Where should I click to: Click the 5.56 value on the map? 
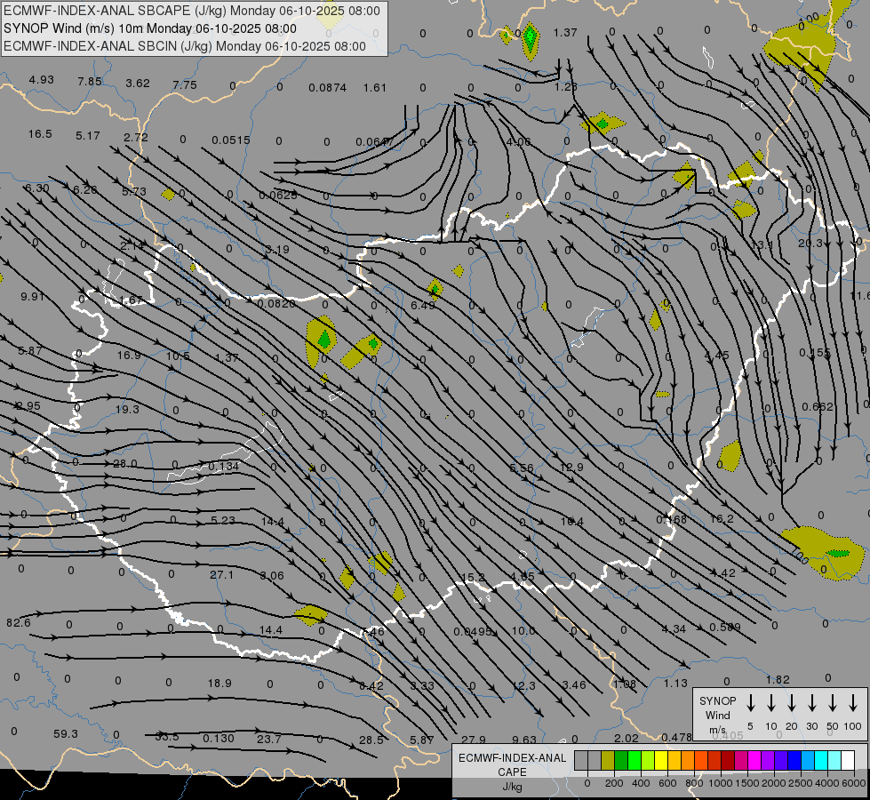(x=522, y=468)
